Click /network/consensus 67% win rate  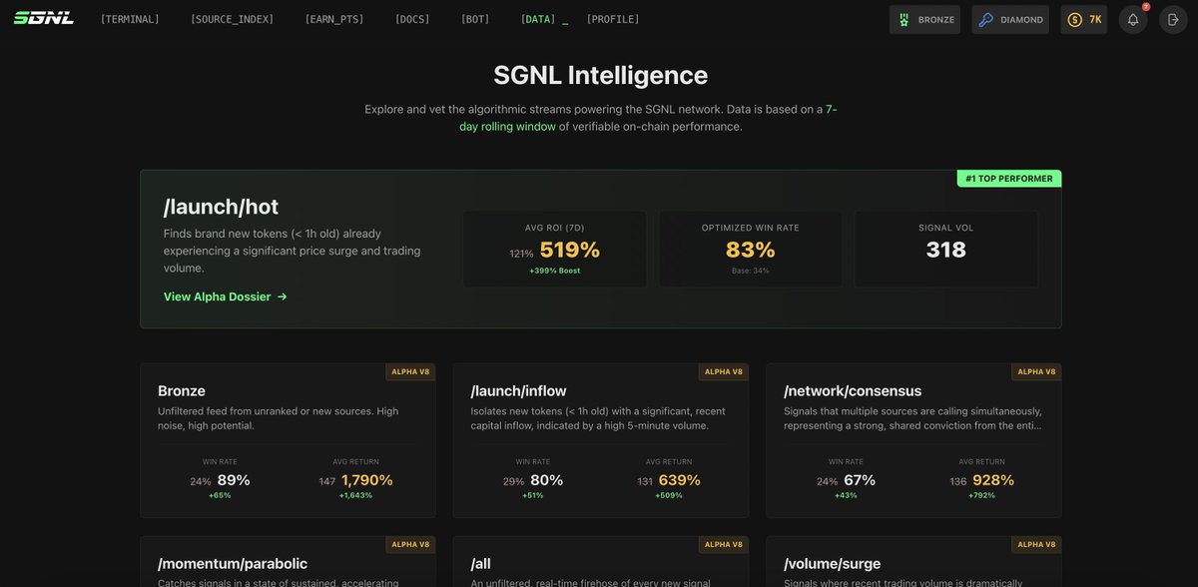860,480
